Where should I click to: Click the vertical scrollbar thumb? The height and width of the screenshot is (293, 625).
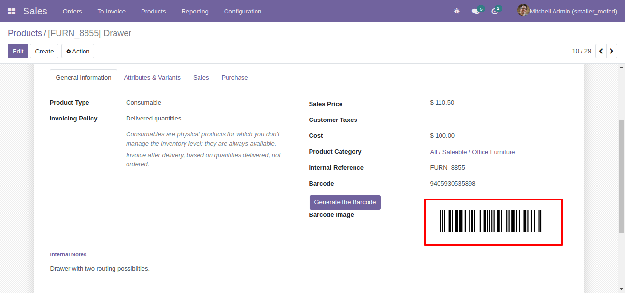(x=621, y=176)
